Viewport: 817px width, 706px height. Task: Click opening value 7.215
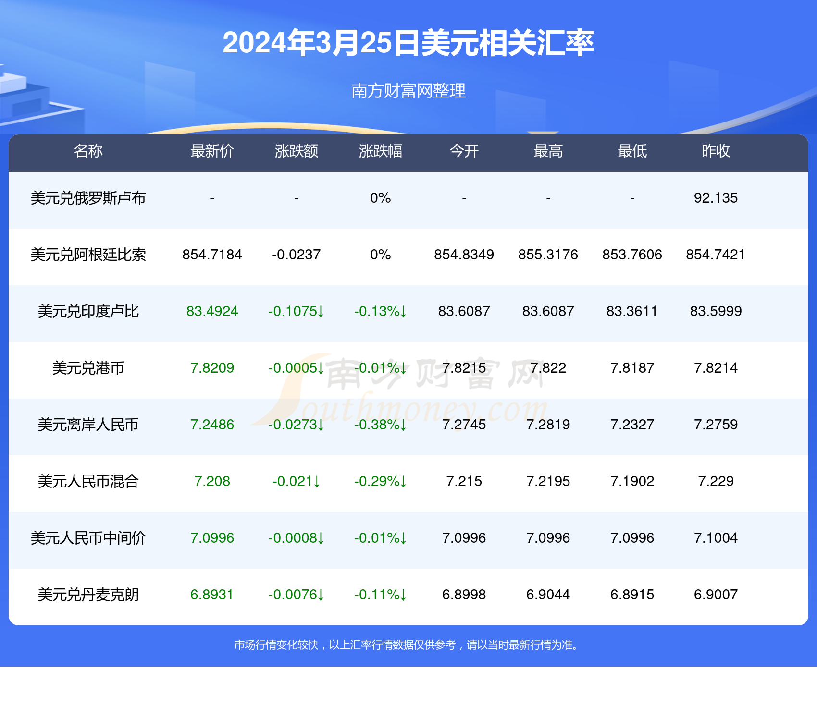[x=464, y=481]
